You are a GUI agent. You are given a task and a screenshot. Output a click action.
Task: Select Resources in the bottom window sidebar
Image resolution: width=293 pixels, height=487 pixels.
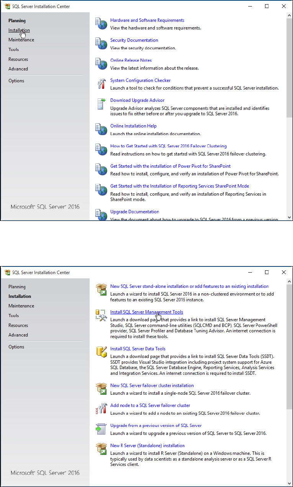click(x=18, y=325)
